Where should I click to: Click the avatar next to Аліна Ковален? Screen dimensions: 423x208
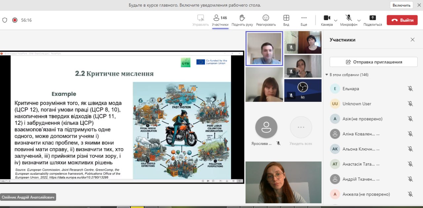pos(335,134)
